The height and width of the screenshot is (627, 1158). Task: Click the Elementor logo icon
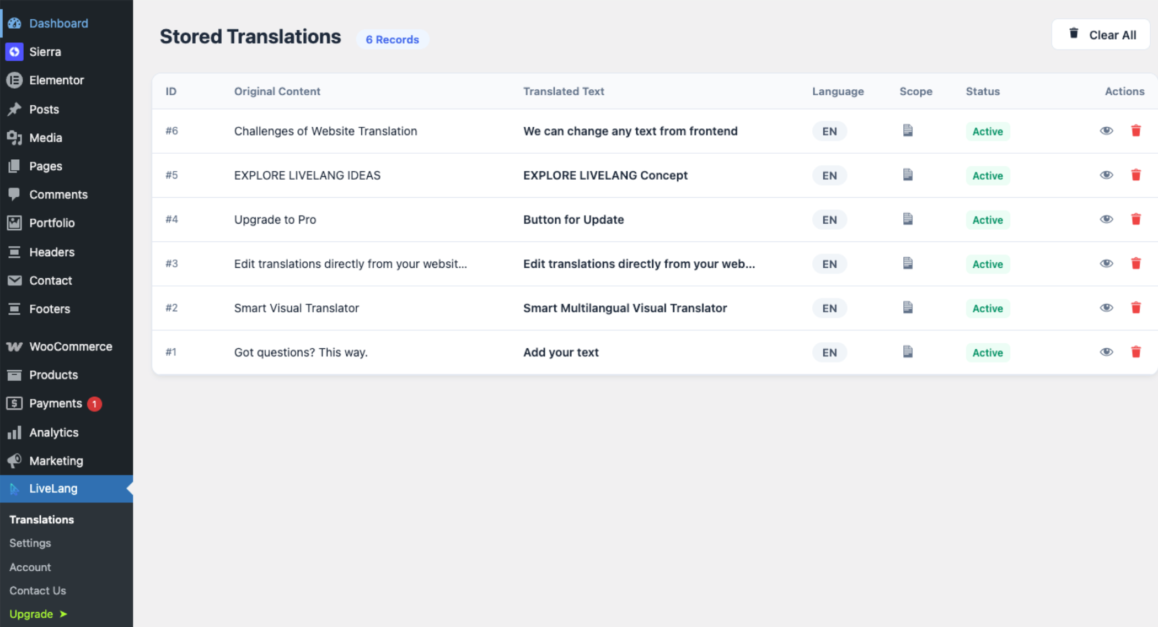coord(14,80)
